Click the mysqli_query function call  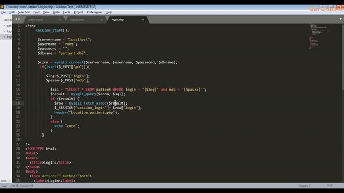pyautogui.click(x=98, y=94)
